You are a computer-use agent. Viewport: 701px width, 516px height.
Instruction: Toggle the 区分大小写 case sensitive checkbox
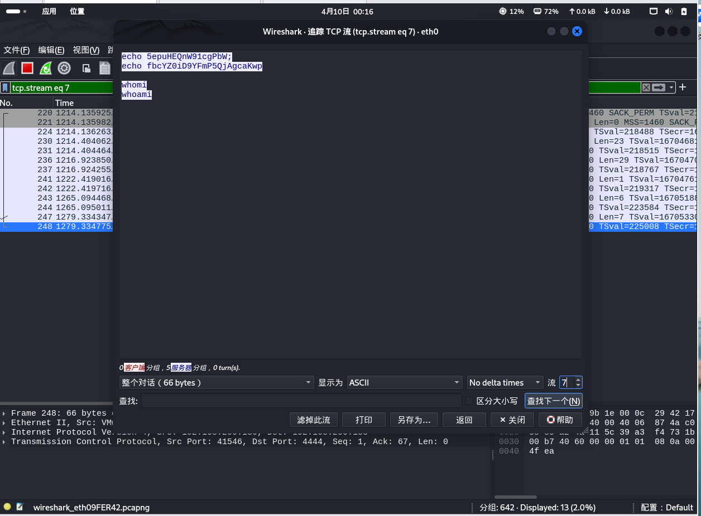pos(469,401)
